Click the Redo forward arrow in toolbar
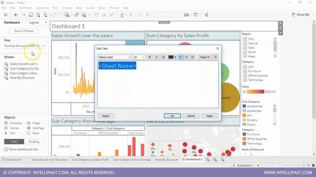This screenshot has width=316, height=177. (x=24, y=15)
